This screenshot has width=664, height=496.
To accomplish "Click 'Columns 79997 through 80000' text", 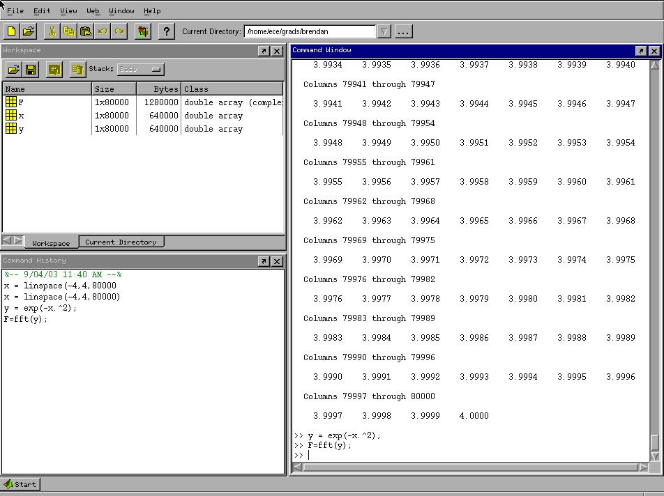I will [369, 396].
